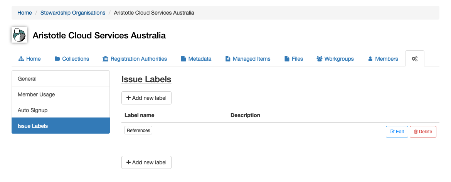
Task: Click the folder icon beside Collections
Action: (57, 59)
